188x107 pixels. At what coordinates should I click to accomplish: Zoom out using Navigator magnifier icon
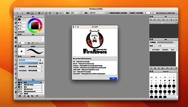(155, 20)
